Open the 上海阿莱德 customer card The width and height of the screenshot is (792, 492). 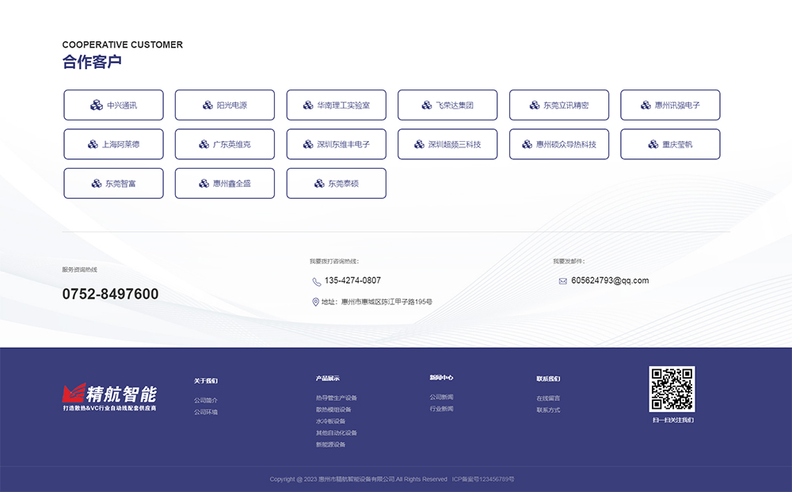click(113, 144)
